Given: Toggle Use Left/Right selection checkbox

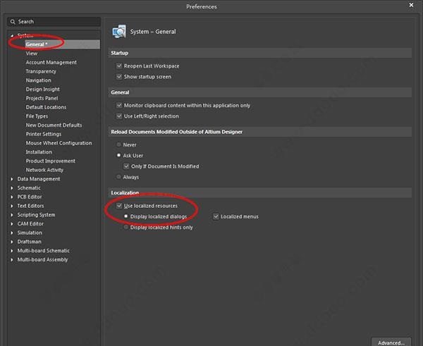Looking at the screenshot, I should [119, 116].
